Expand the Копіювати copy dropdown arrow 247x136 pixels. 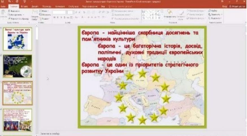[x=23, y=15]
